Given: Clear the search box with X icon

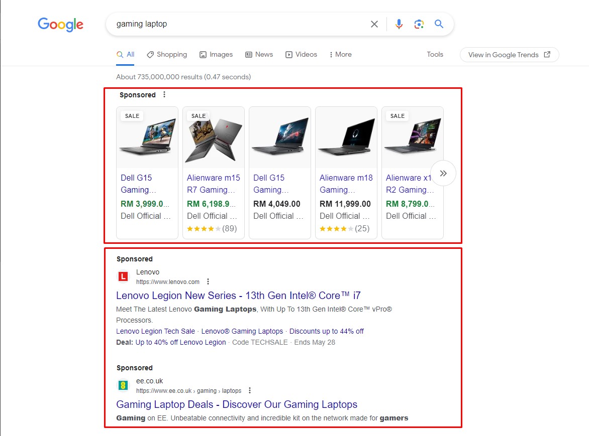Looking at the screenshot, I should (x=374, y=25).
